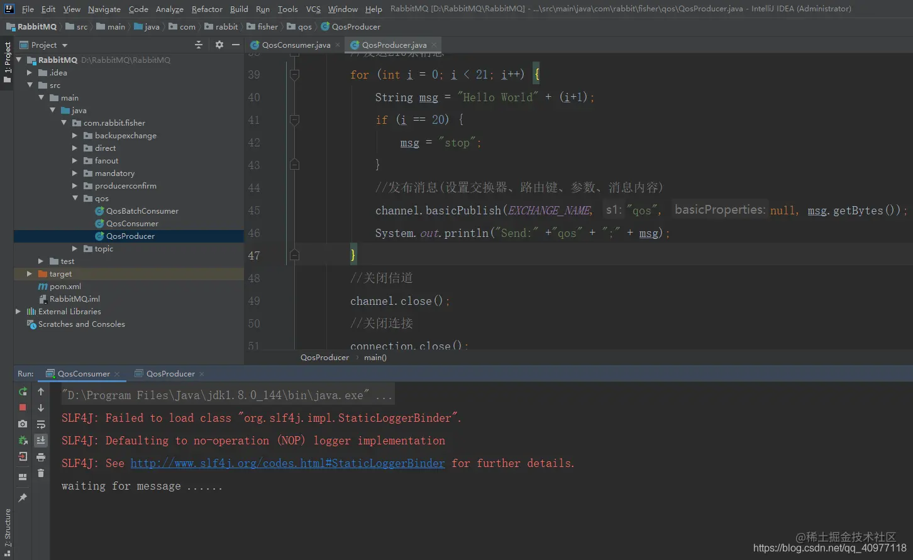
Task: Click QosProducer in editor breadcrumb bar
Action: pyautogui.click(x=324, y=357)
